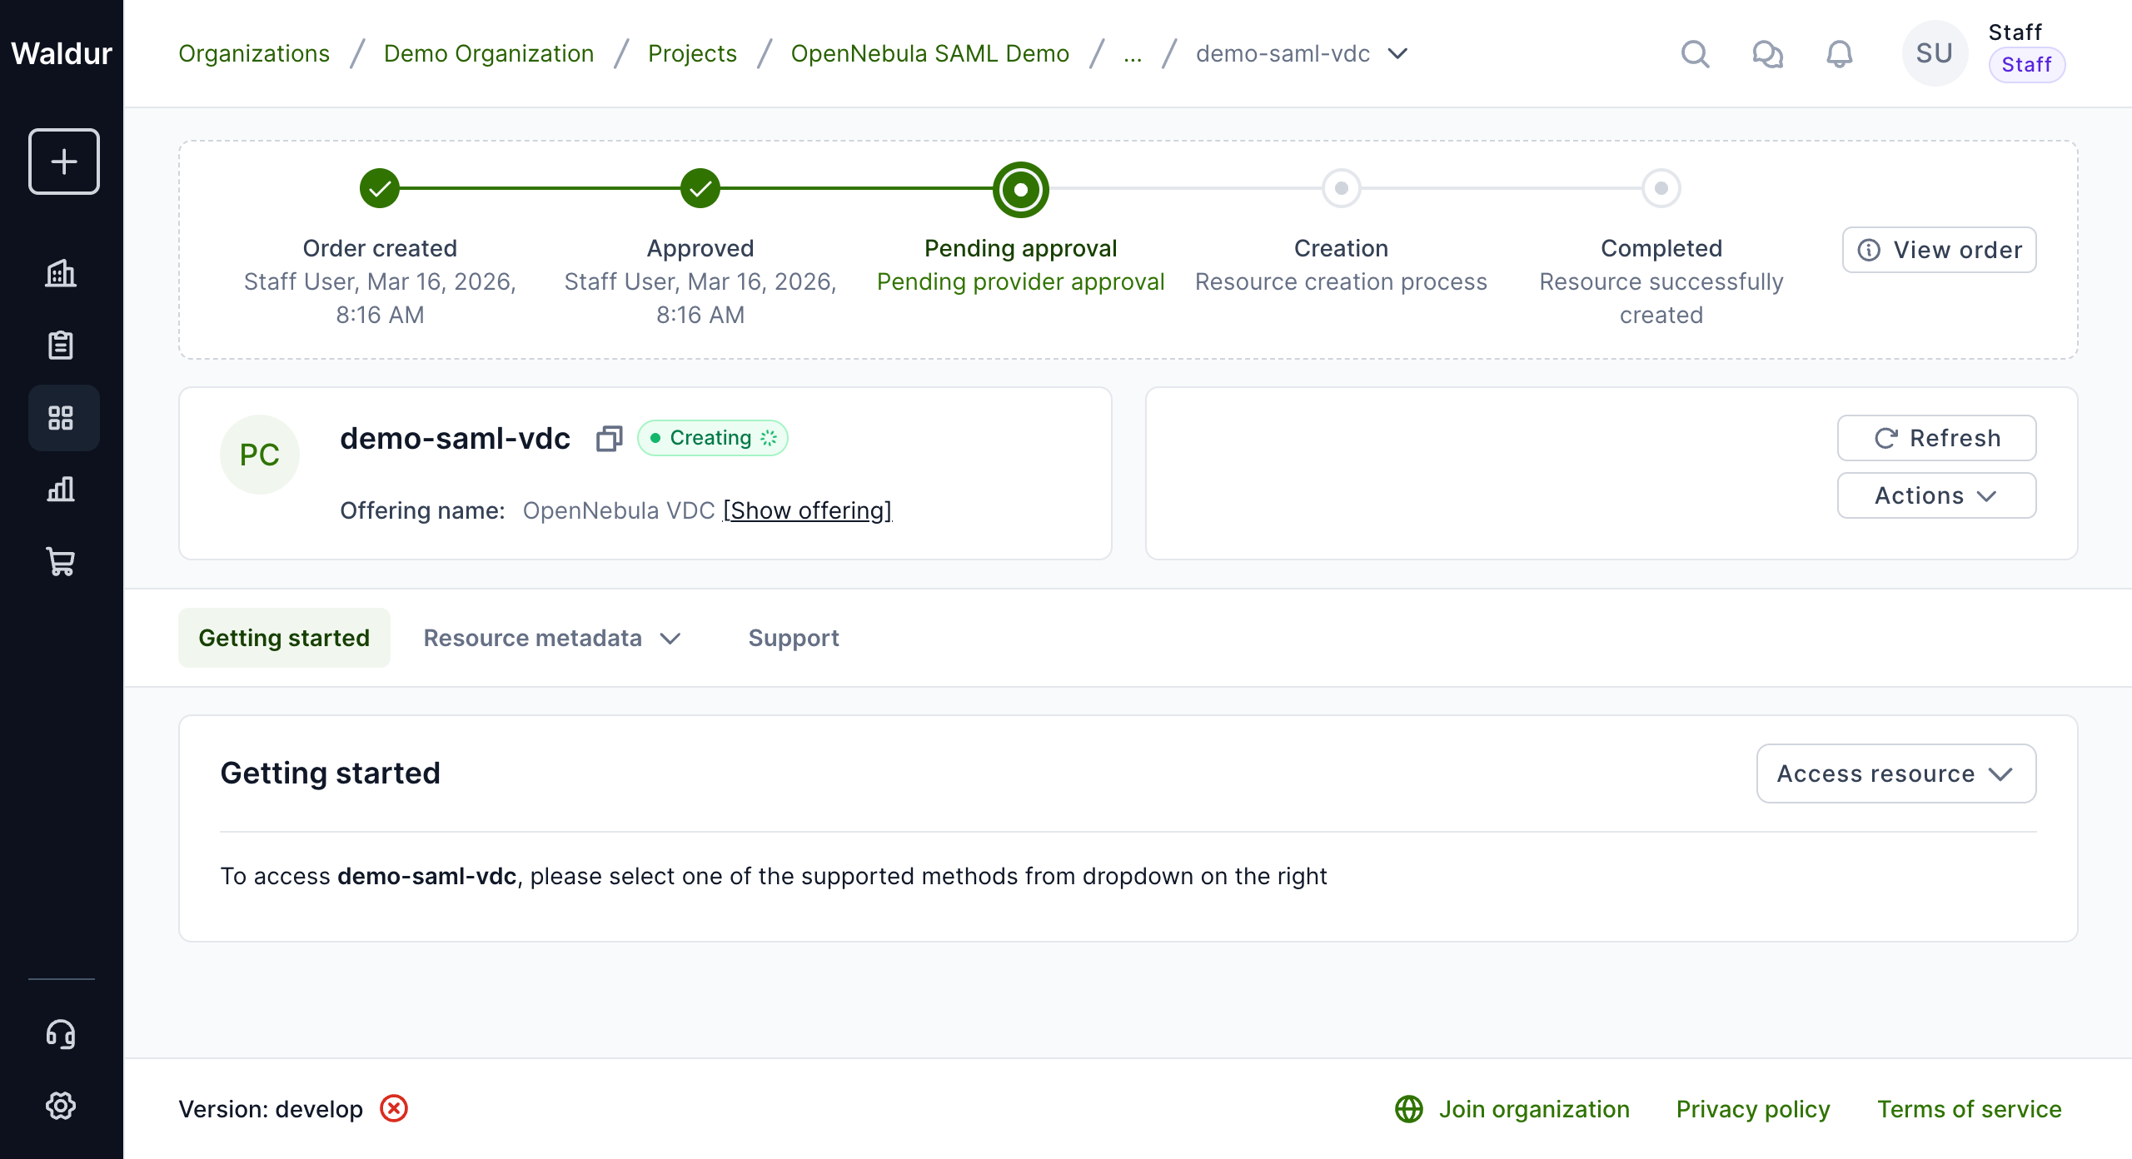Image resolution: width=2132 pixels, height=1159 pixels.
Task: Click the View order button
Action: point(1939,250)
